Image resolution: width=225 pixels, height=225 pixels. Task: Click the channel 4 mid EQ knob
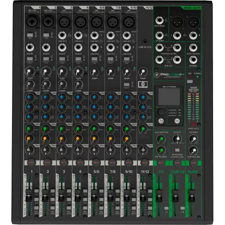click(x=78, y=107)
